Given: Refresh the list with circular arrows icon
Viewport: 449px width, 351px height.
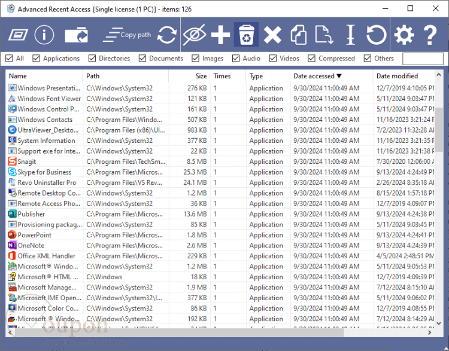Looking at the screenshot, I should coord(167,35).
